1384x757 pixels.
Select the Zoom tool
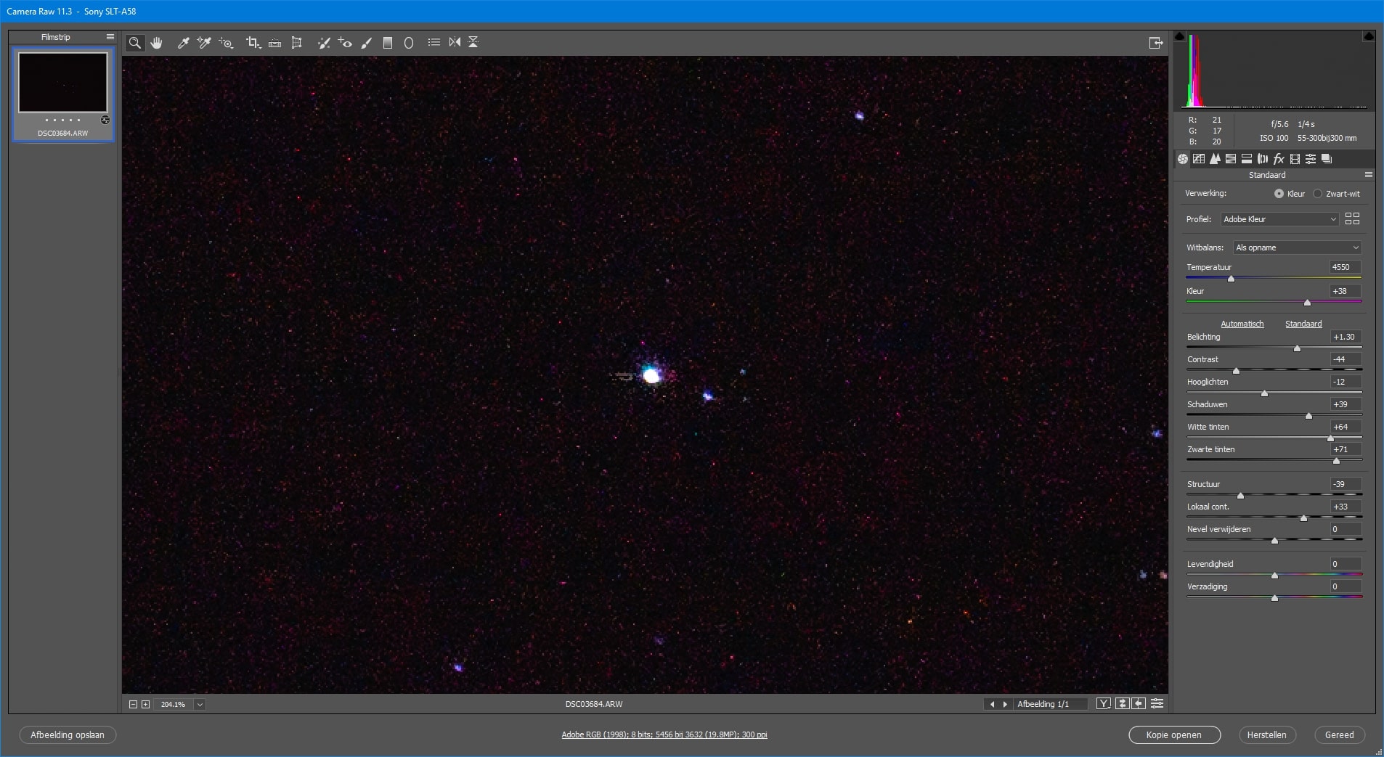135,43
